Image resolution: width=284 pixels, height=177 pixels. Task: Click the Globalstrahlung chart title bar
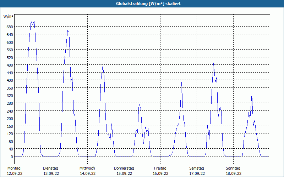142,4
